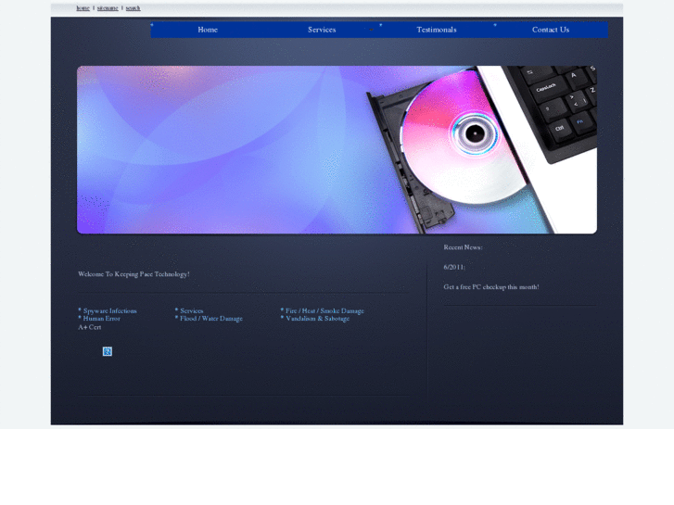Open the Services navigation tab

pos(322,30)
